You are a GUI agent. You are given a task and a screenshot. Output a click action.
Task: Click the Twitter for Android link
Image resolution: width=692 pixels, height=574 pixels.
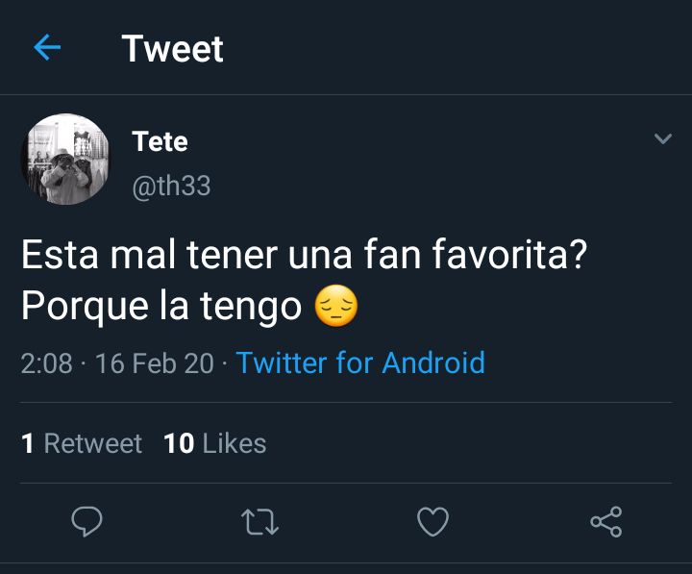360,362
